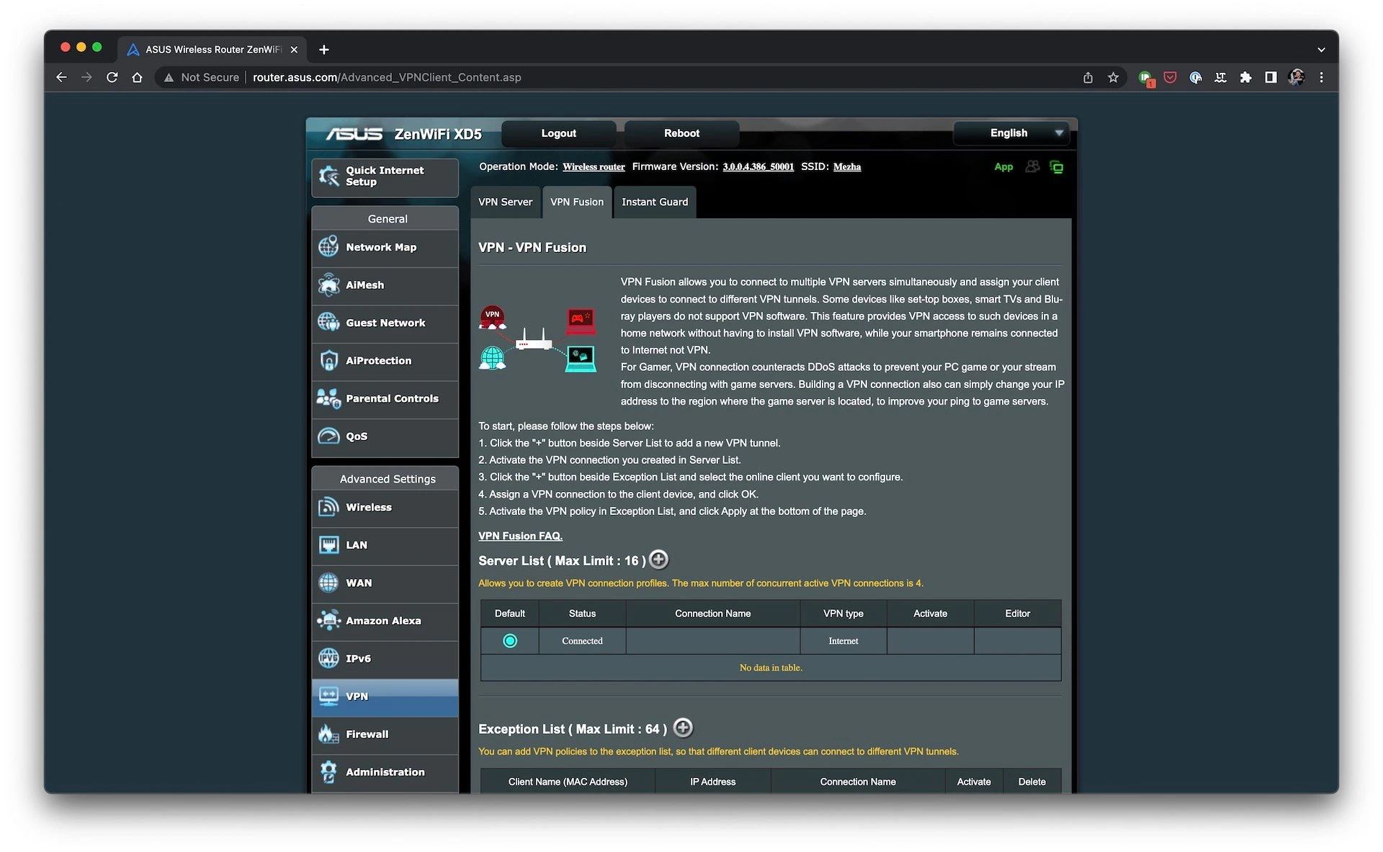The height and width of the screenshot is (852, 1383).
Task: Open a new browser tab
Action: [x=324, y=49]
